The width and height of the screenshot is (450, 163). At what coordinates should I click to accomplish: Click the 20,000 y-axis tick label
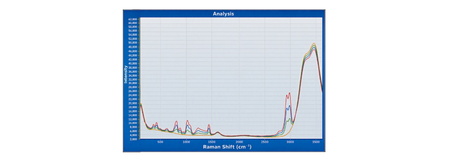pyautogui.click(x=132, y=103)
